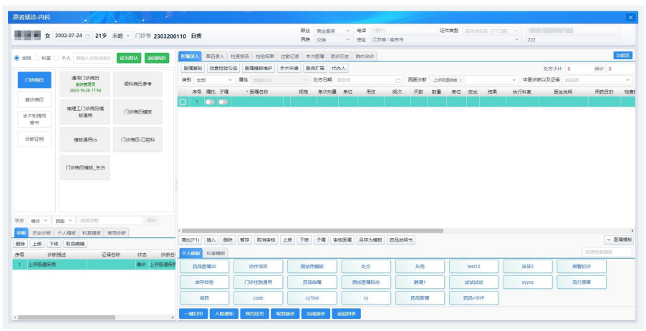Apply the 流行感冒 personal template
Viewport: 646px width, 331px height.
click(x=582, y=282)
